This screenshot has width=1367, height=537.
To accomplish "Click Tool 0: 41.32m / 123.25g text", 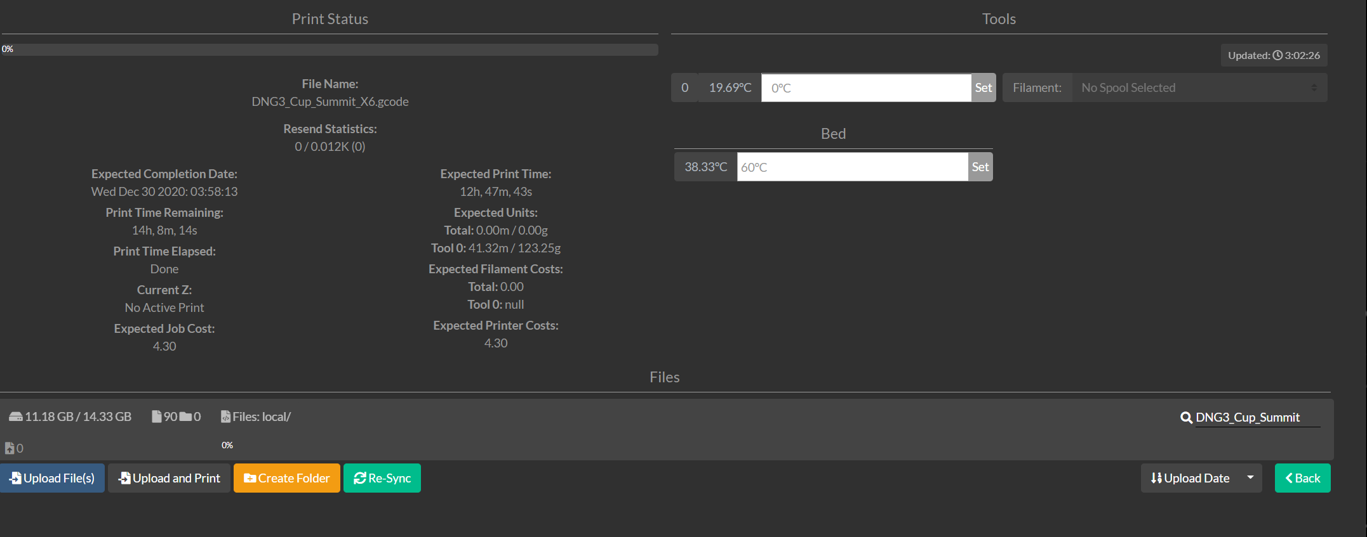I will coord(496,248).
